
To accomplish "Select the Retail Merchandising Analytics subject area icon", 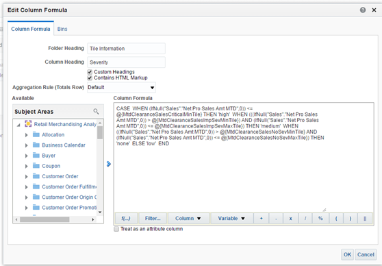I will click(28, 123).
